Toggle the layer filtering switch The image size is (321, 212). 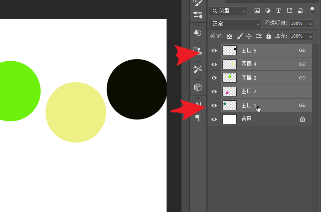tap(312, 10)
